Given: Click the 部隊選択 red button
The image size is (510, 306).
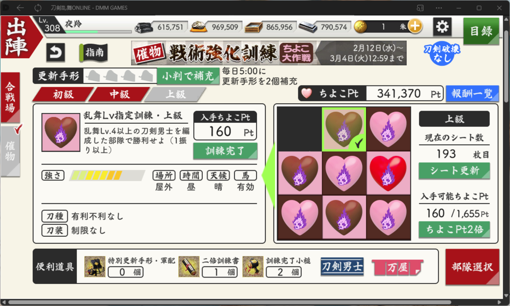Looking at the screenshot, I should pos(472,267).
